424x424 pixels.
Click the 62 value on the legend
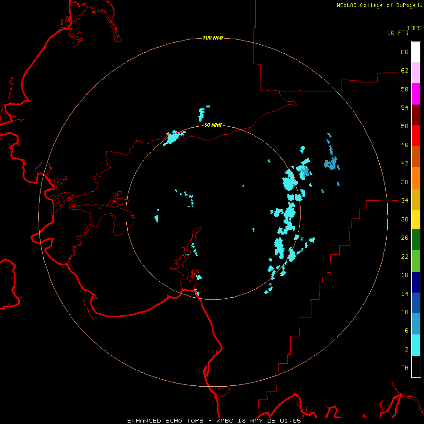coord(405,70)
